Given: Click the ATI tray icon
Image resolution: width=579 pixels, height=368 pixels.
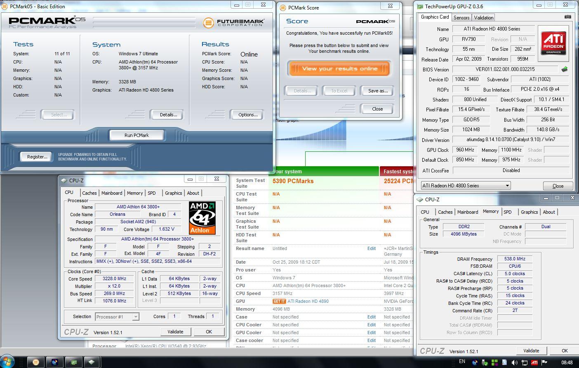Looking at the screenshot, I should click(x=534, y=363).
